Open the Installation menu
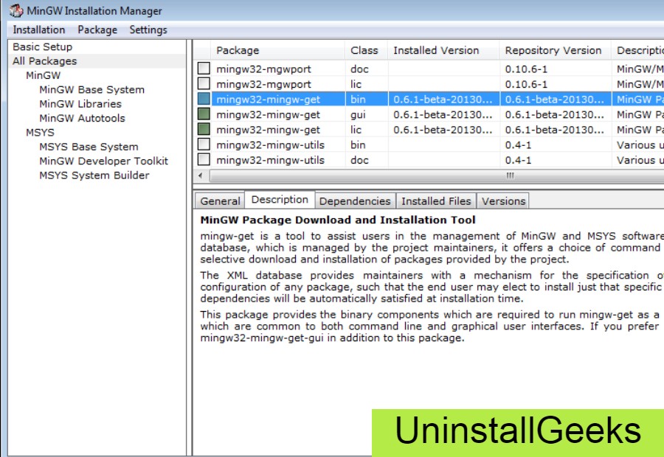The image size is (664, 457). (x=39, y=29)
